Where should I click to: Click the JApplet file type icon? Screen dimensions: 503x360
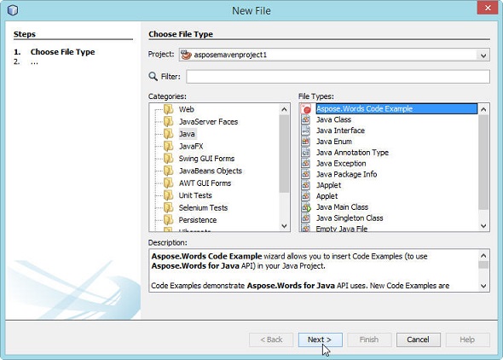click(x=306, y=185)
